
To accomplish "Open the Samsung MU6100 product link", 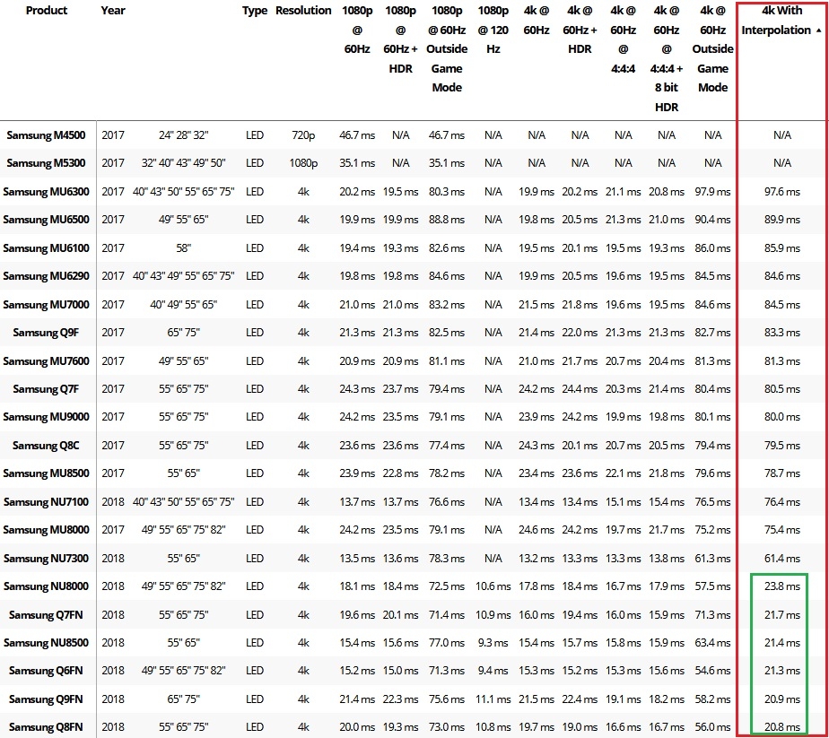I will (x=46, y=248).
